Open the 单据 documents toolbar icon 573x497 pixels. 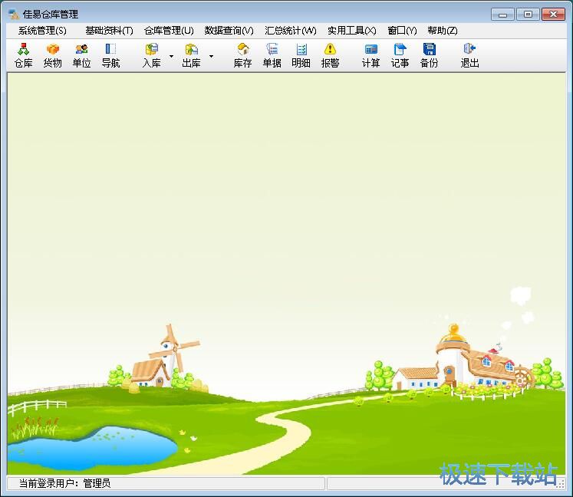click(x=272, y=55)
